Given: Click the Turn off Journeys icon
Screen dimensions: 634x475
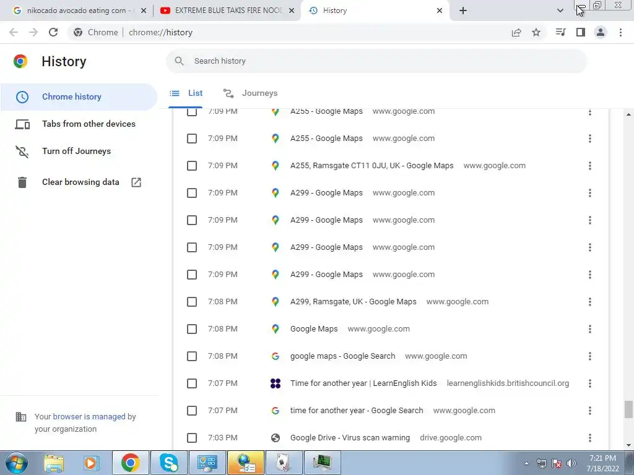Looking at the screenshot, I should (22, 152).
